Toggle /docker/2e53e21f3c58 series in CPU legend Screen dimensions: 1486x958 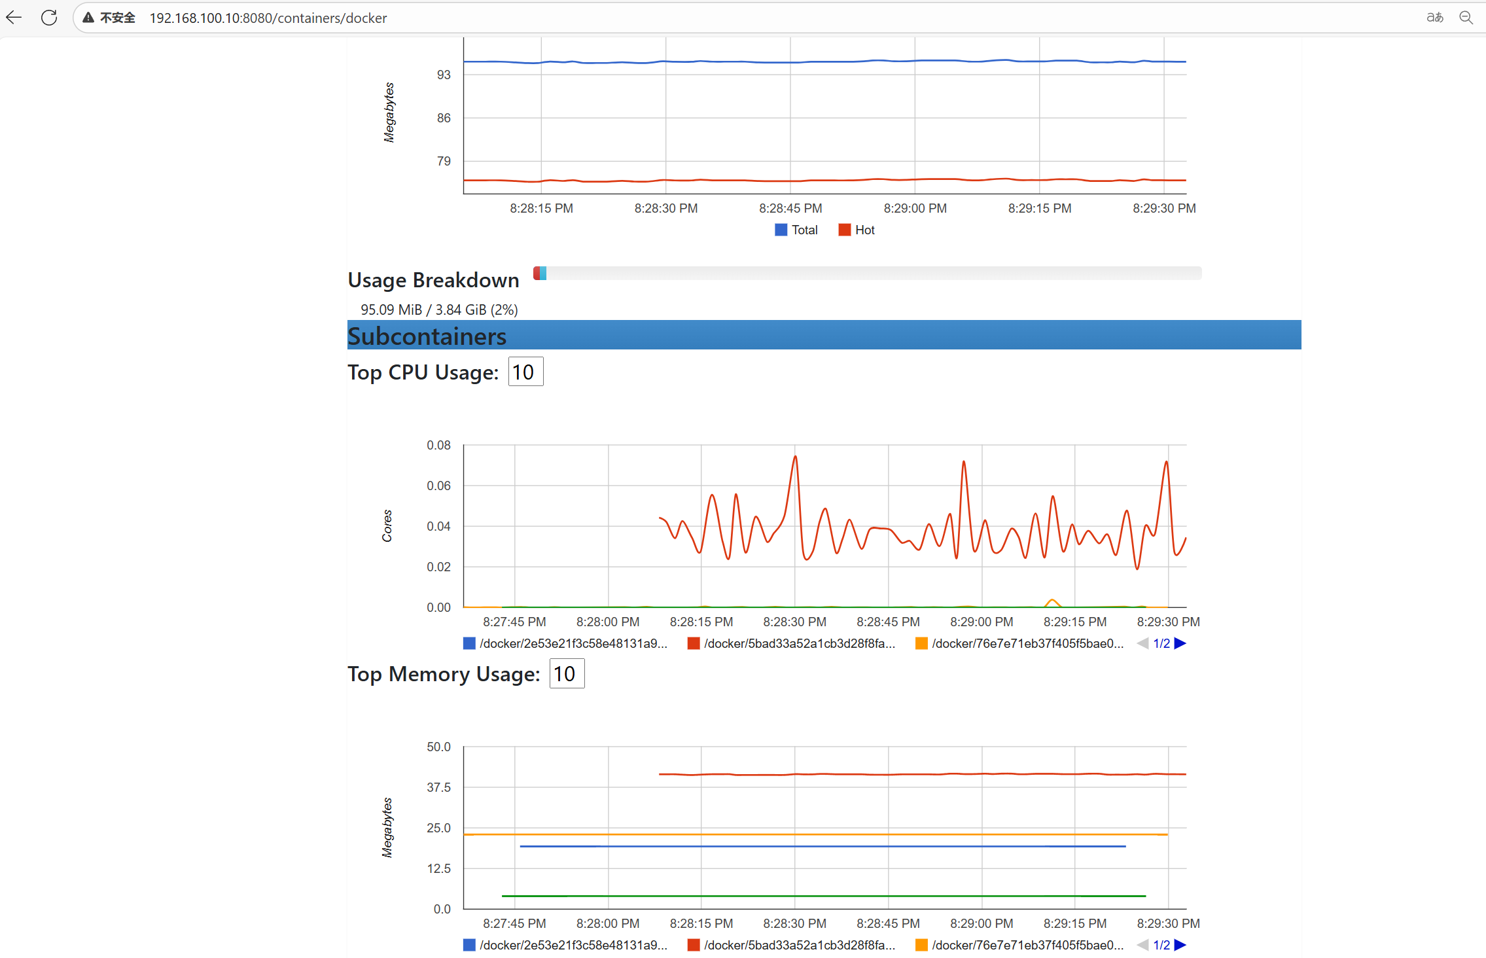pyautogui.click(x=573, y=643)
